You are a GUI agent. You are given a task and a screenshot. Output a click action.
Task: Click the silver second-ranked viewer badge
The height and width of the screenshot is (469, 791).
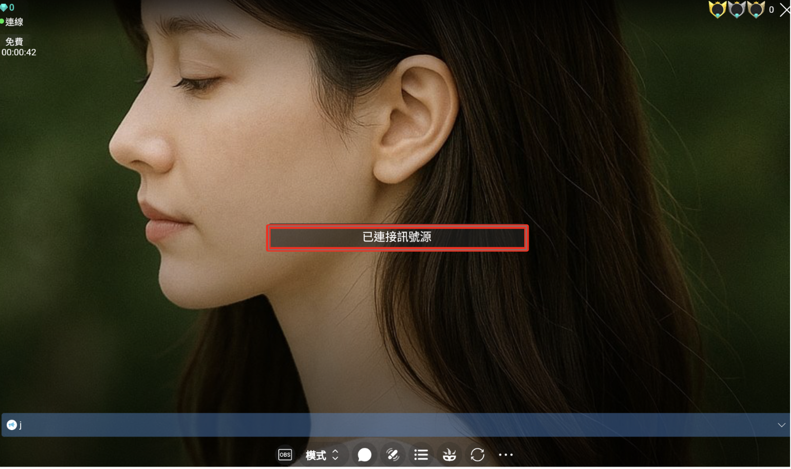(x=736, y=9)
